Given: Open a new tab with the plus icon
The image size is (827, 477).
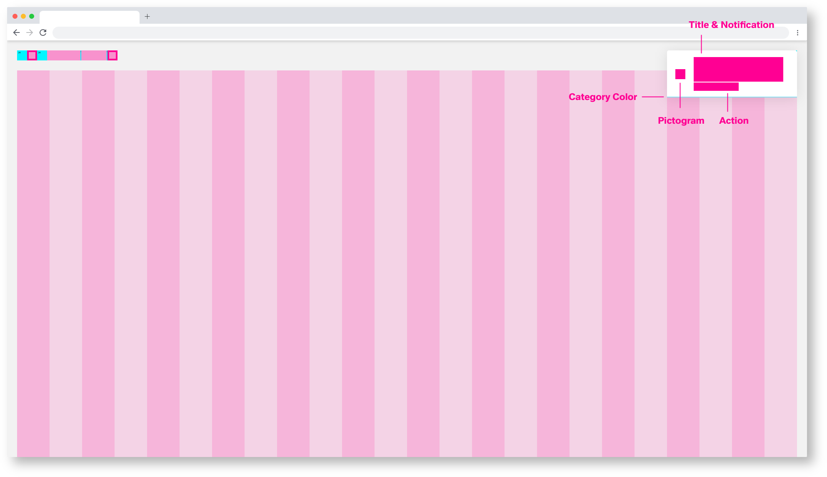Looking at the screenshot, I should click(x=147, y=17).
